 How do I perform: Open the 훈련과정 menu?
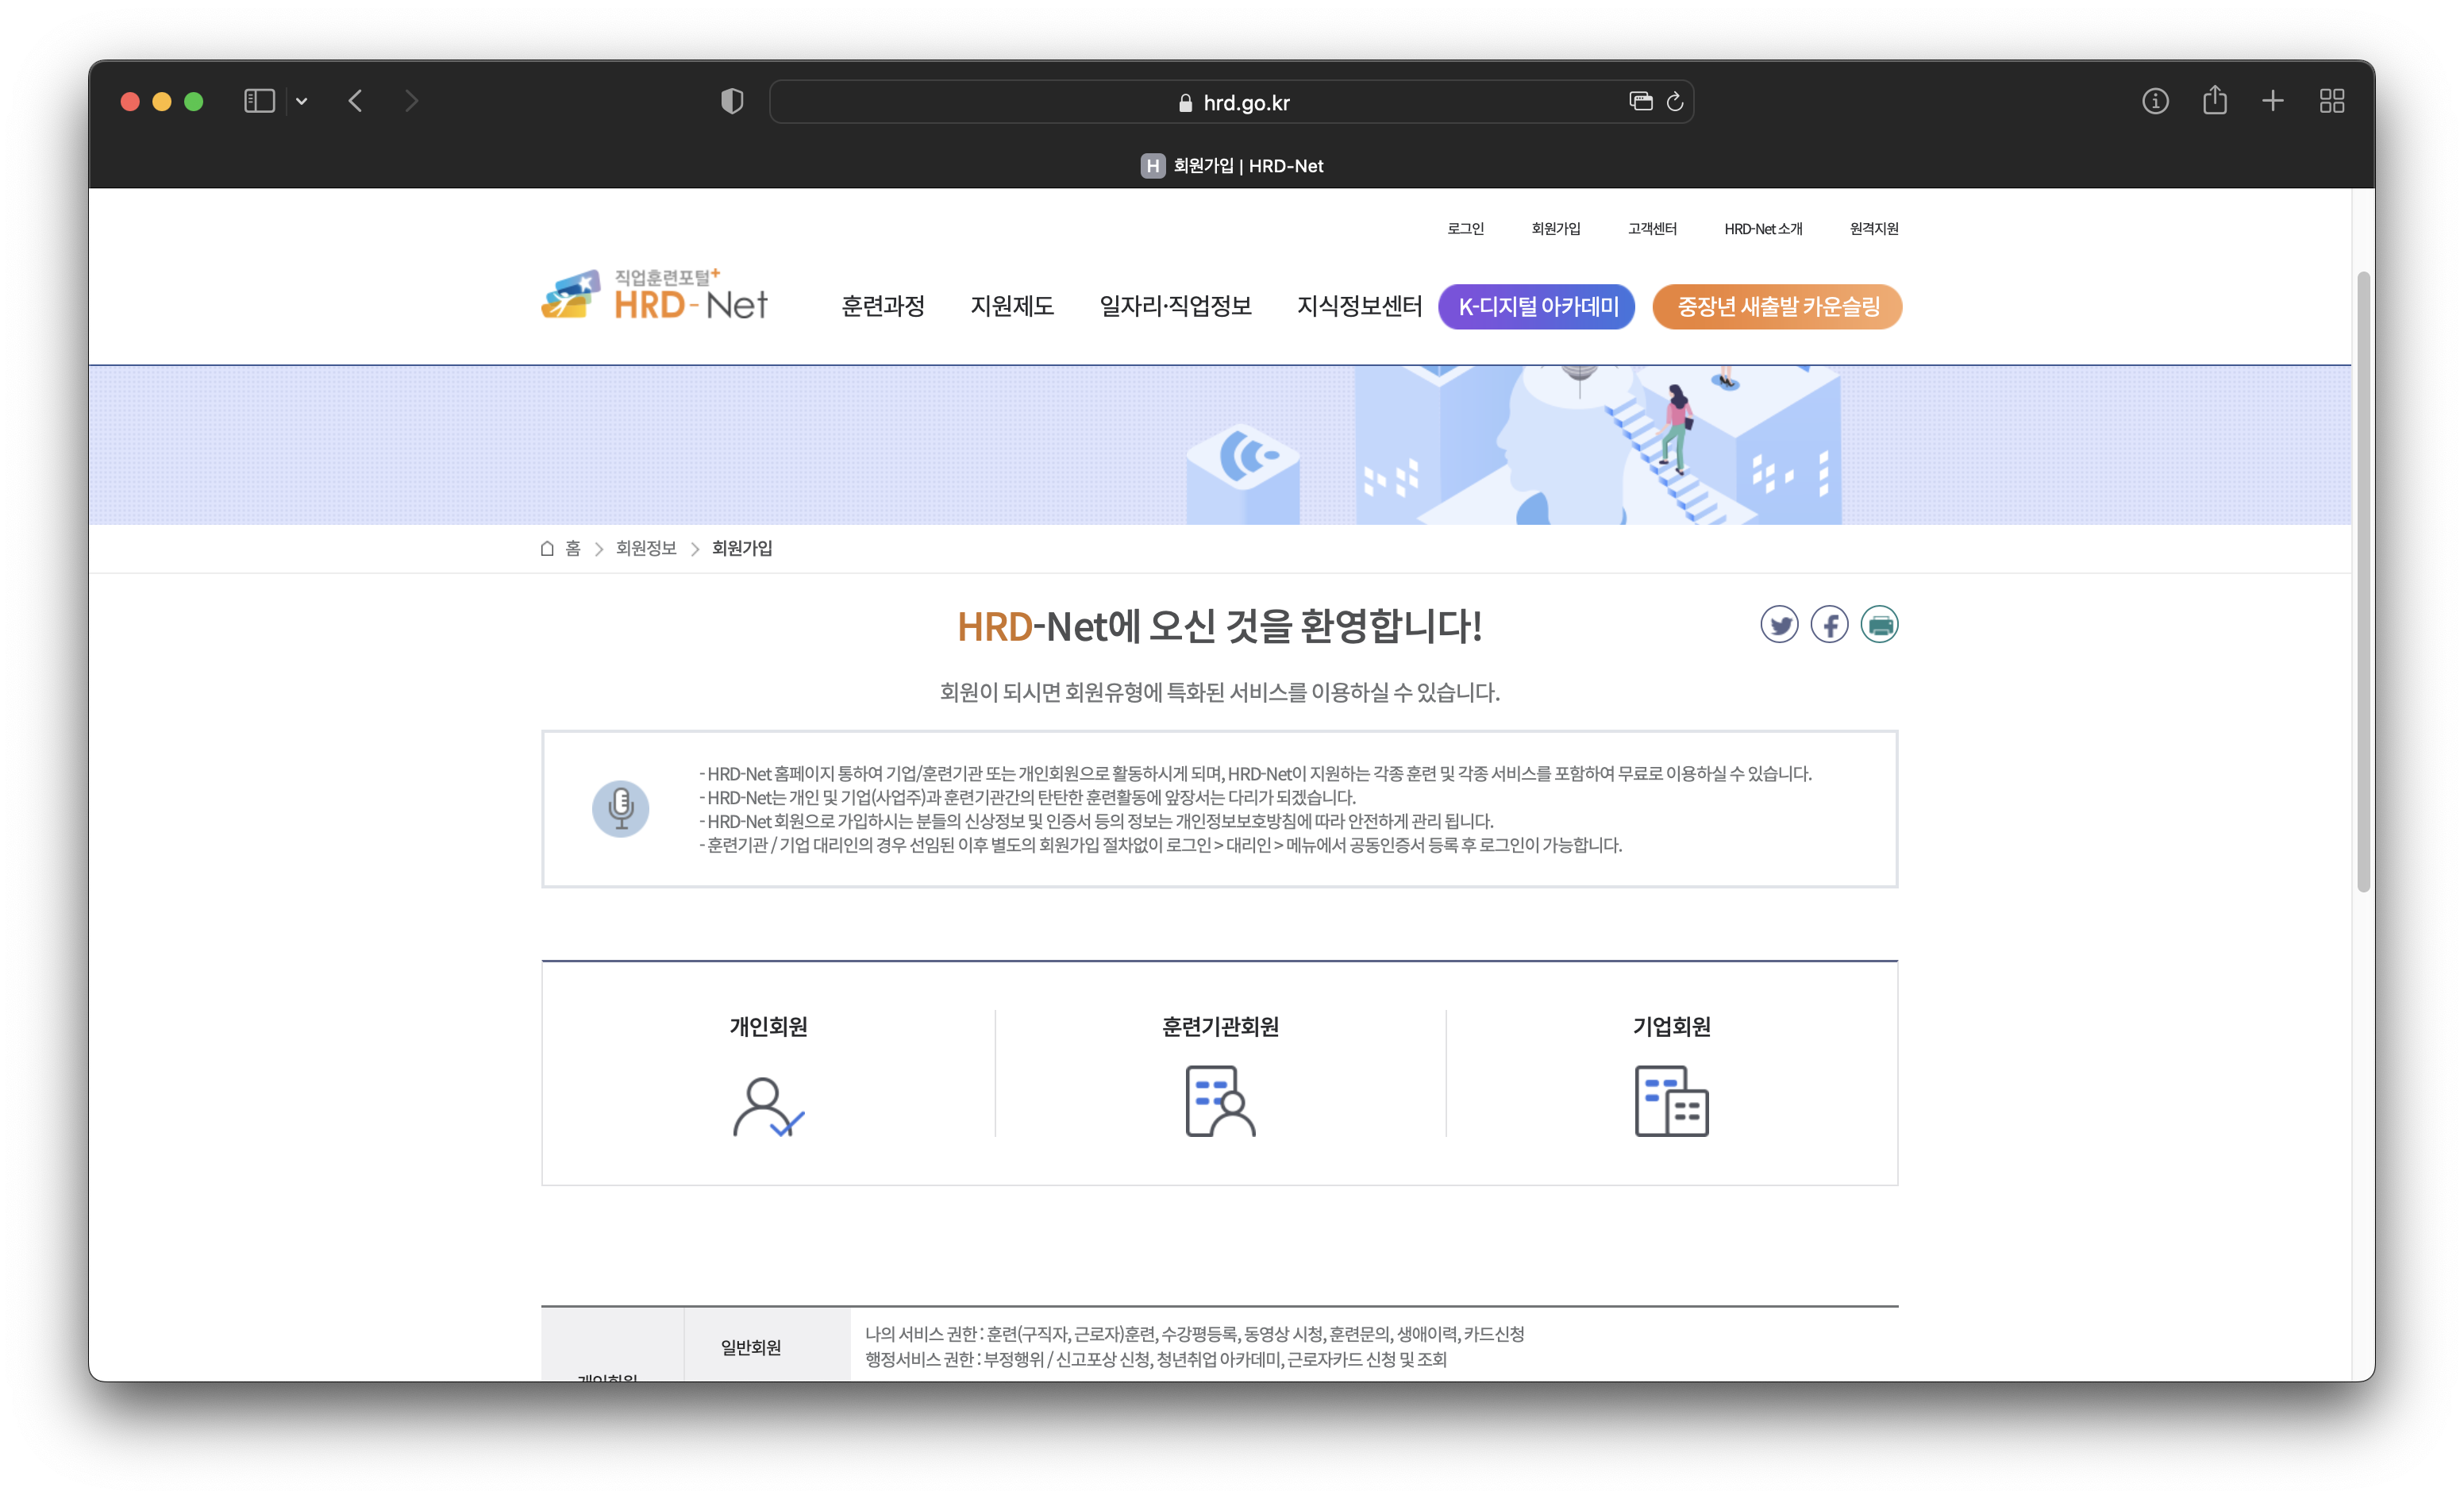pyautogui.click(x=882, y=306)
